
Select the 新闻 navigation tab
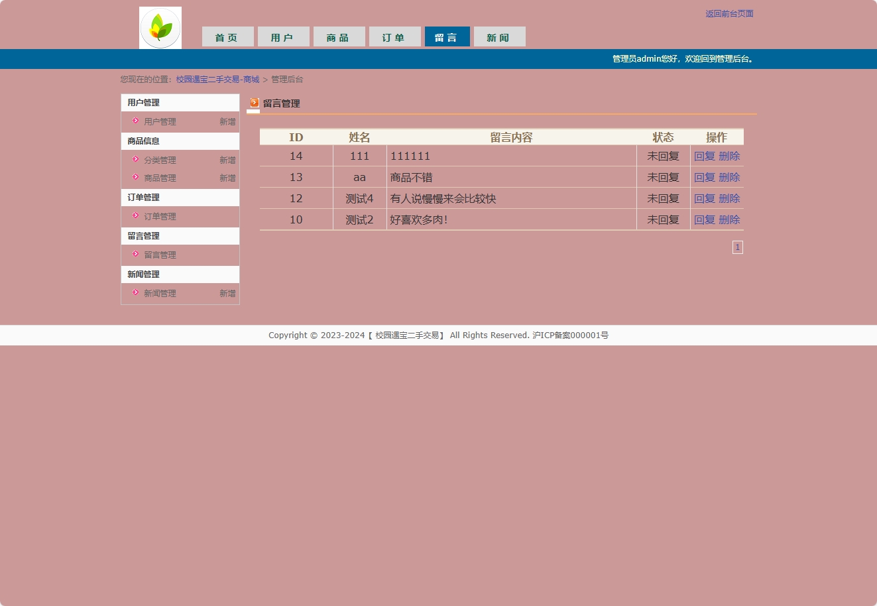[499, 37]
